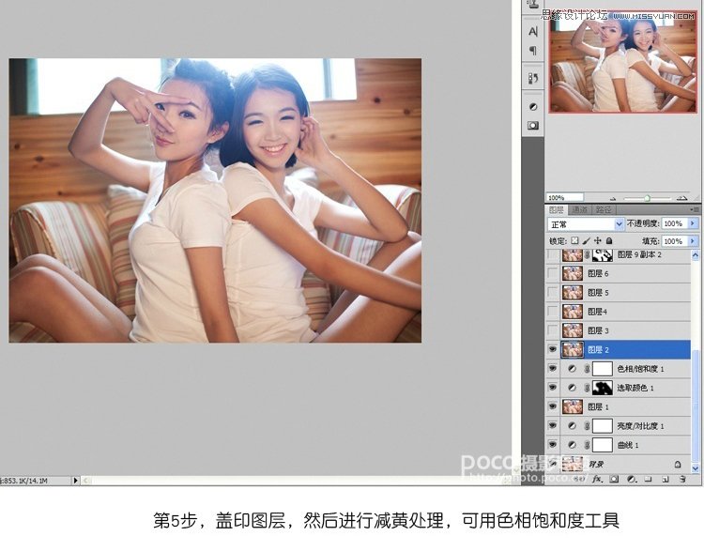704x551 pixels.
Task: Click the 亮度/对比度 1 mask thumbnail
Action: 603,426
